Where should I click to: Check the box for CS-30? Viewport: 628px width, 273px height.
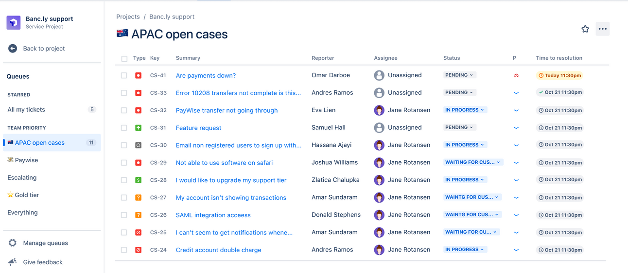(124, 145)
